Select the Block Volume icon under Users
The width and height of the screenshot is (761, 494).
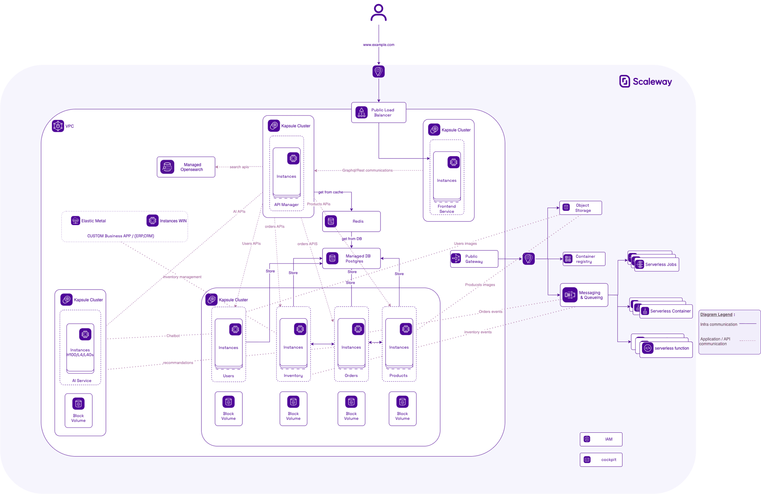(x=228, y=401)
